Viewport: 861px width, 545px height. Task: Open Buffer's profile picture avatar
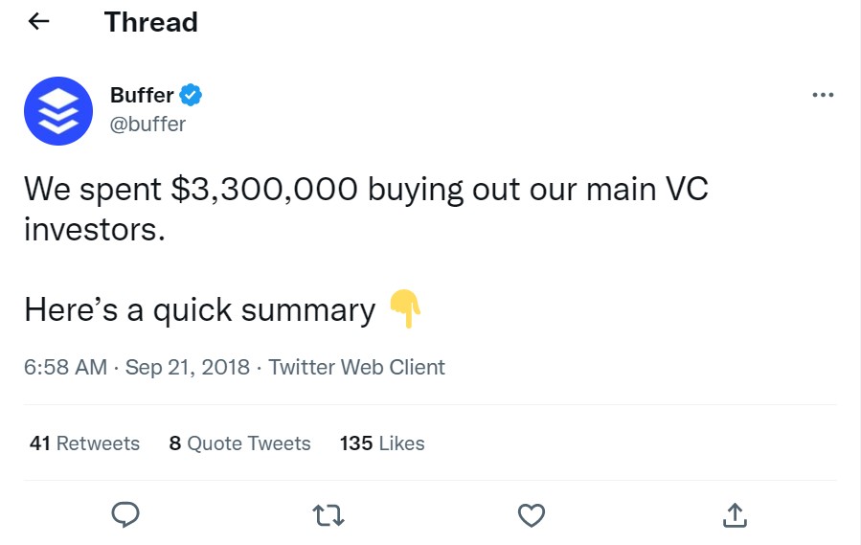[57, 111]
